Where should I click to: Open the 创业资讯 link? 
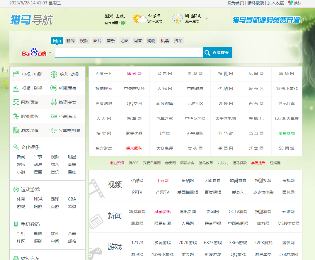click(117, 163)
